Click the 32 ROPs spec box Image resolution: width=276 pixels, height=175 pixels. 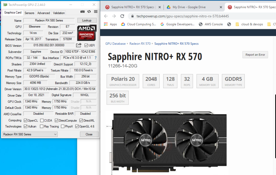tap(187, 81)
